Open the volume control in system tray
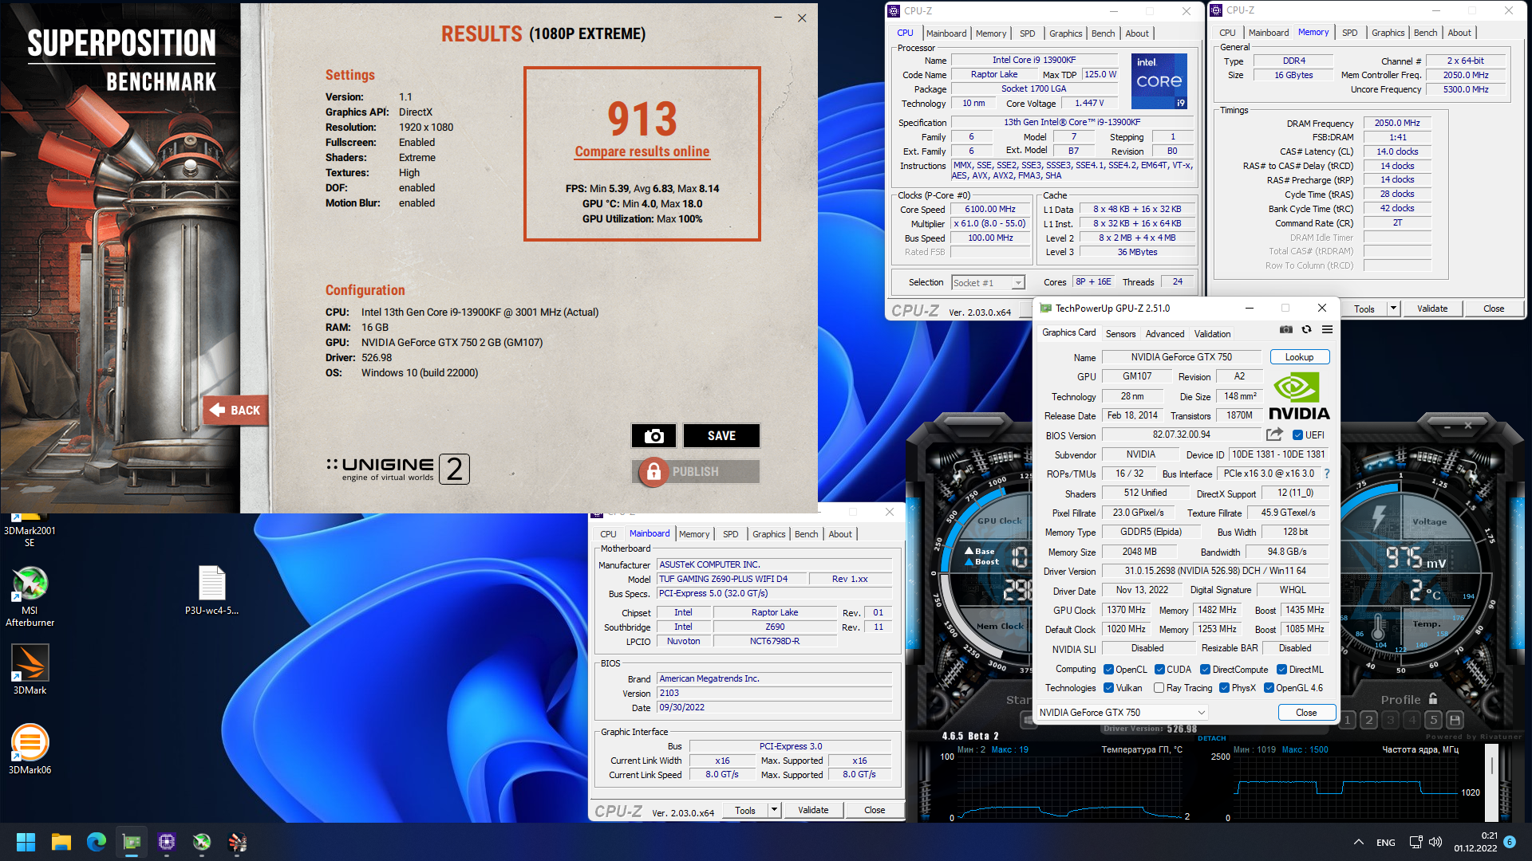Viewport: 1532px width, 861px height. [1435, 842]
